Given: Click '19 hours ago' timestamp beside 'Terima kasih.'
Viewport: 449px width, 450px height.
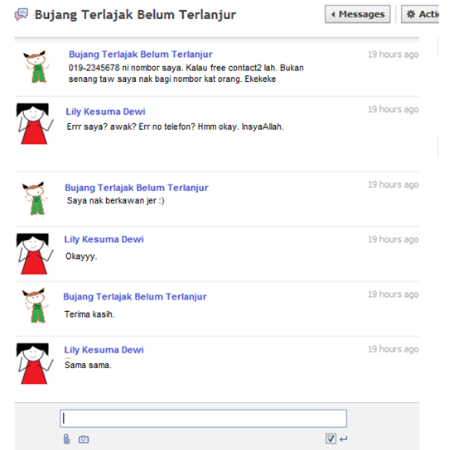Looking at the screenshot, I should [393, 294].
